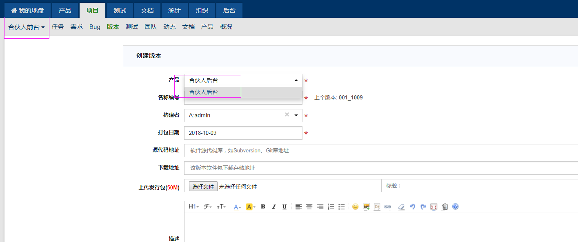Image resolution: width=578 pixels, height=242 pixels.
Task: Click the 选择文件 button
Action: (203, 187)
